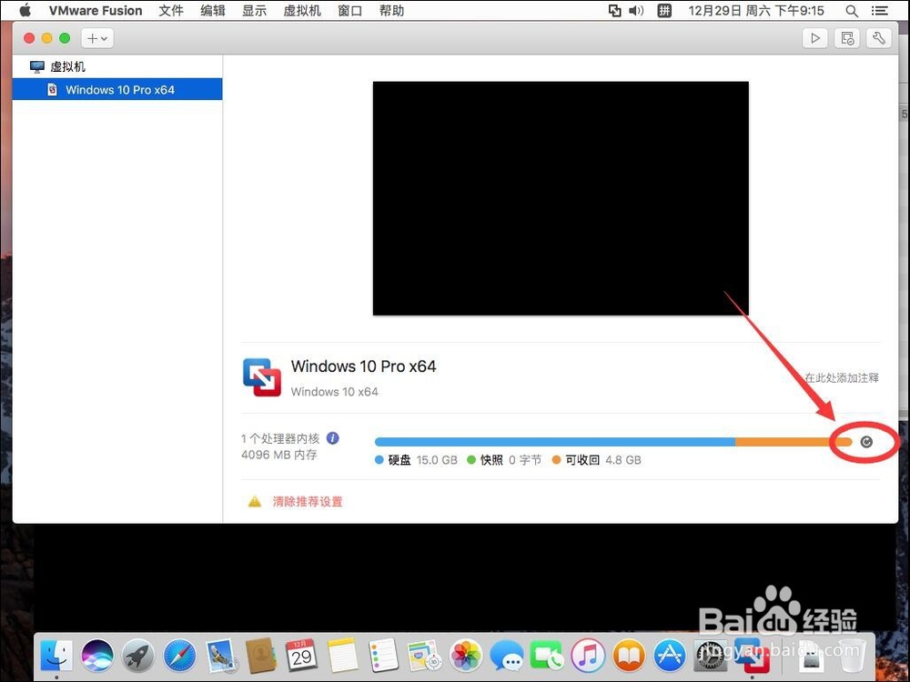The height and width of the screenshot is (682, 910).
Task: Open FaceTime from the Dock
Action: pyautogui.click(x=547, y=656)
